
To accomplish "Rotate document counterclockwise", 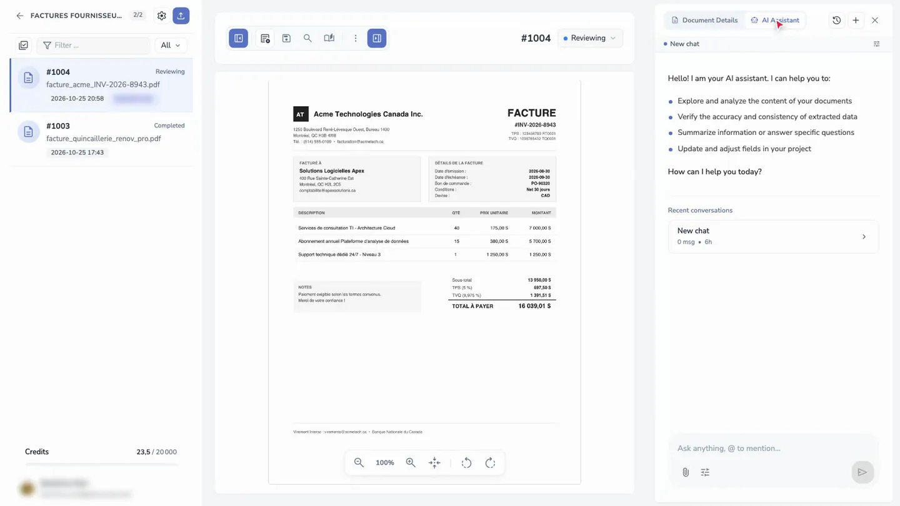I will [x=466, y=463].
